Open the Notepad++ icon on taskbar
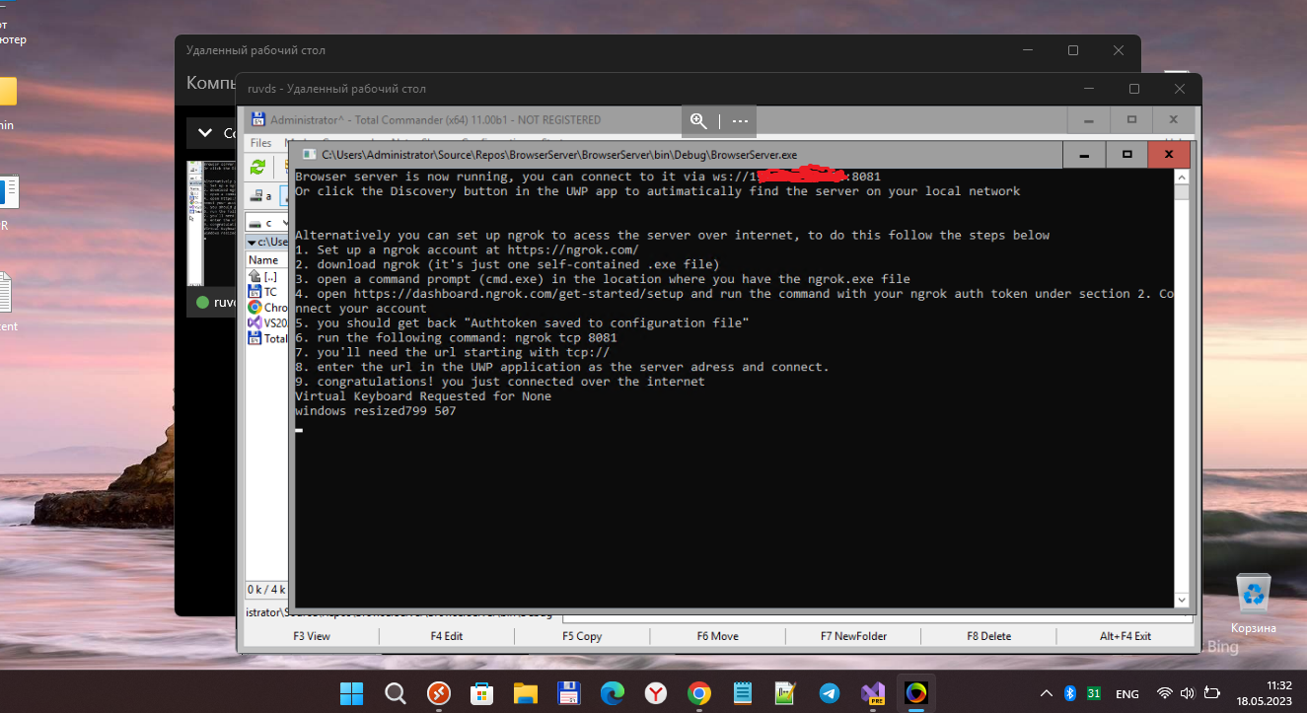1307x713 pixels. [786, 693]
